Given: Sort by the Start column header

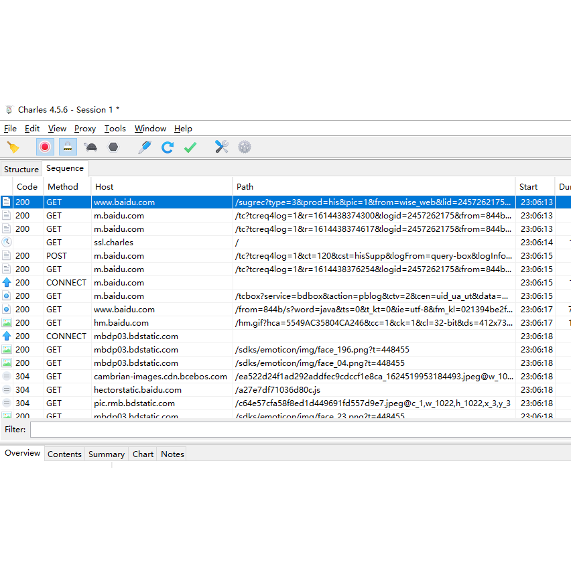Looking at the screenshot, I should [x=535, y=187].
